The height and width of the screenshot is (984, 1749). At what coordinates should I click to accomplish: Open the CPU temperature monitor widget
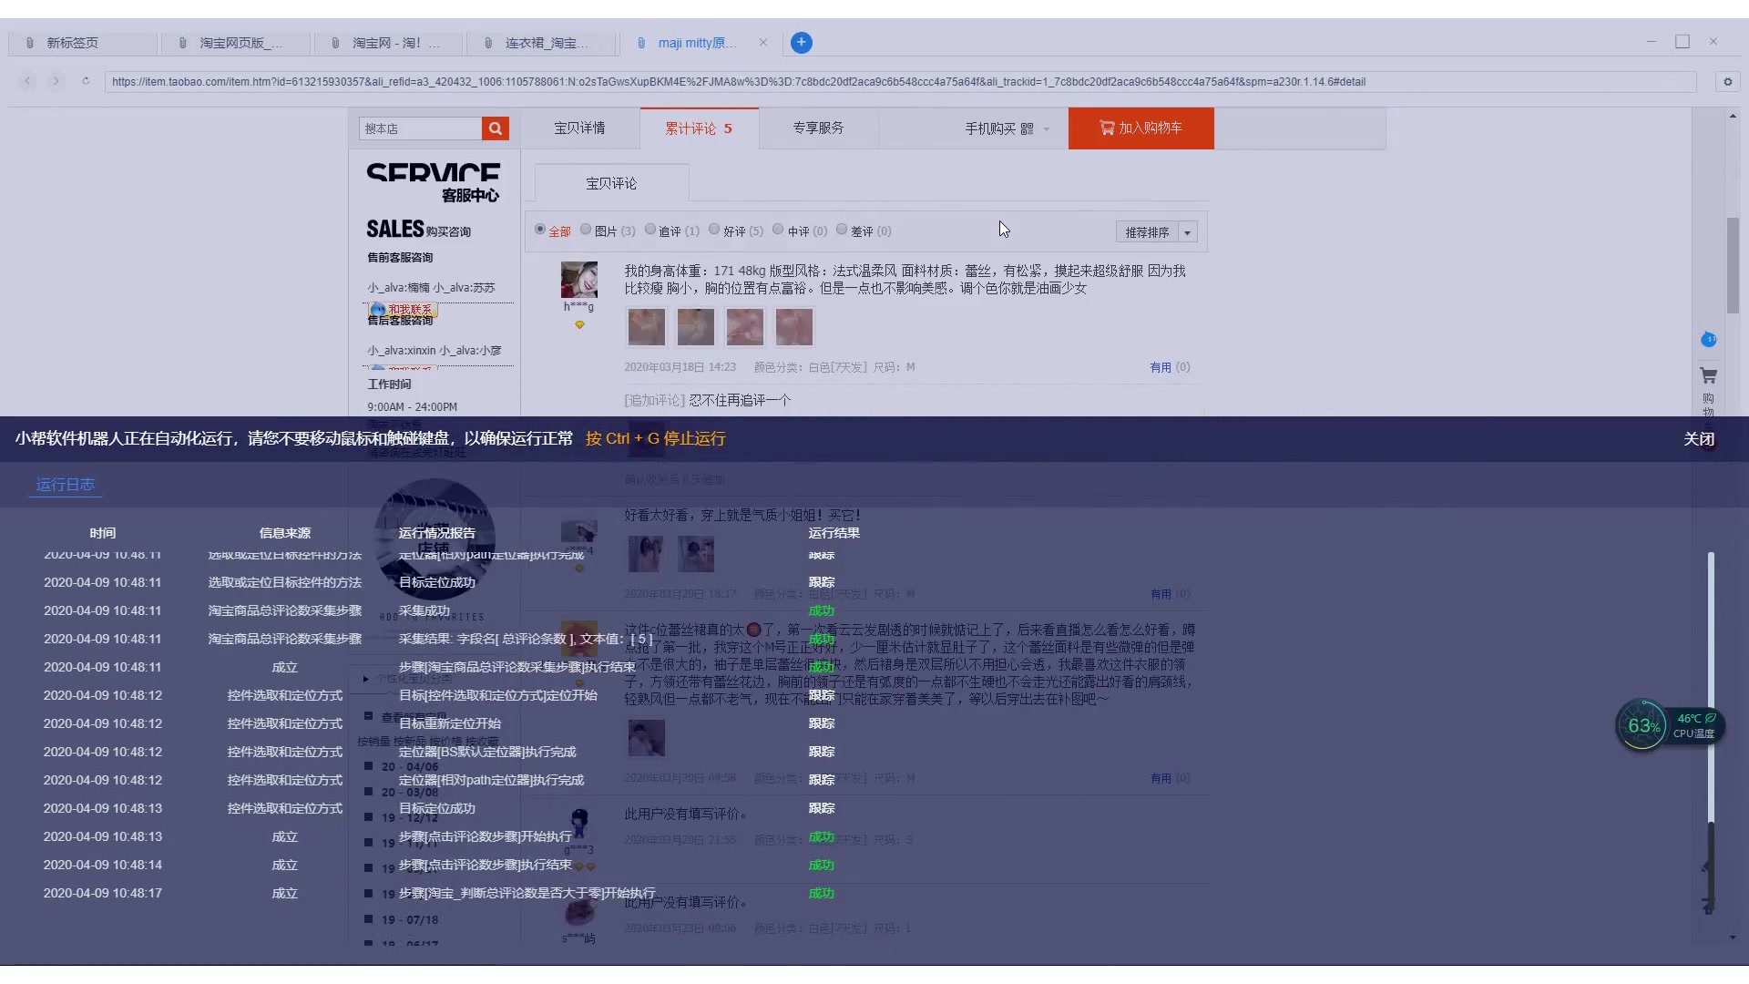1672,726
